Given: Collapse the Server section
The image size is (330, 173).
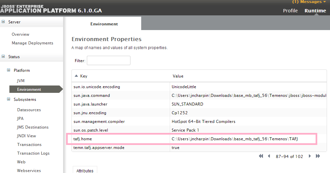Looking at the screenshot, I should 3,22.
